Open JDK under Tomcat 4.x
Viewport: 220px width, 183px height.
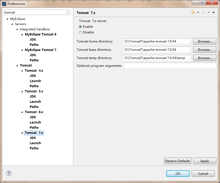click(x=33, y=76)
